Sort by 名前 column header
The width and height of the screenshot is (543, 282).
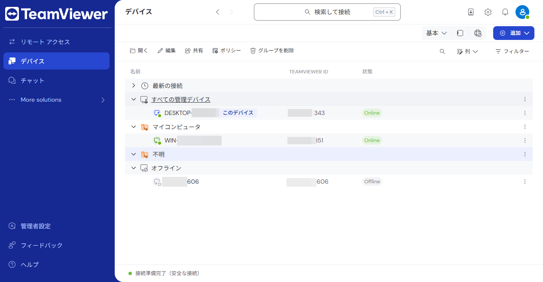click(135, 72)
